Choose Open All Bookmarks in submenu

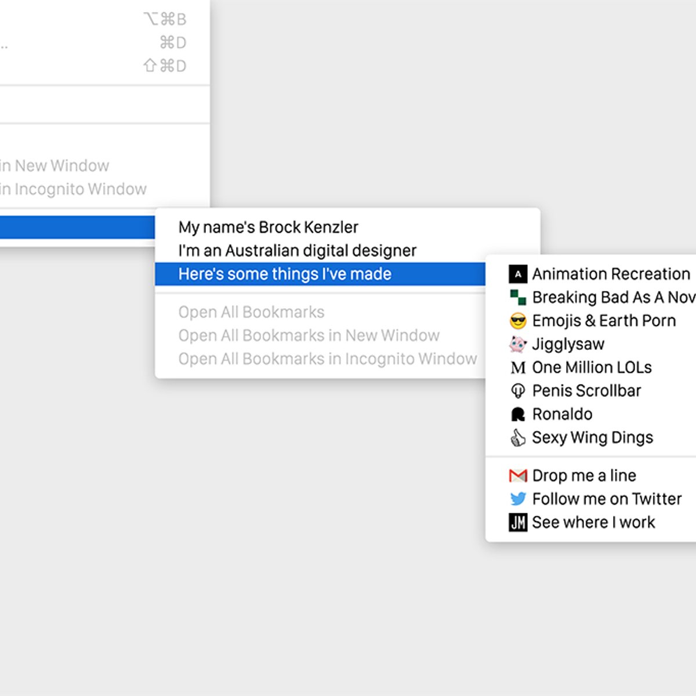tap(251, 312)
